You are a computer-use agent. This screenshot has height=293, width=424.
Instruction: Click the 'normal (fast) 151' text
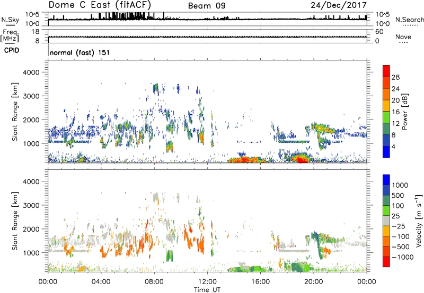pyautogui.click(x=80, y=52)
